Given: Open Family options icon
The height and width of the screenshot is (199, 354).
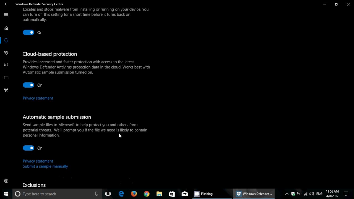Looking at the screenshot, I should pyautogui.click(x=6, y=90).
